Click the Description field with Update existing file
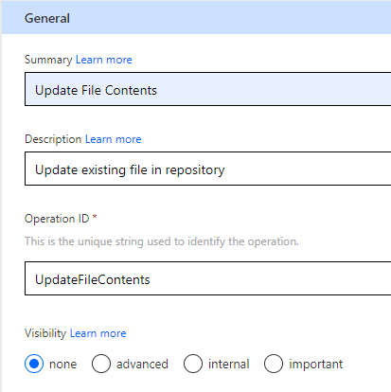391x392 pixels. (x=208, y=169)
